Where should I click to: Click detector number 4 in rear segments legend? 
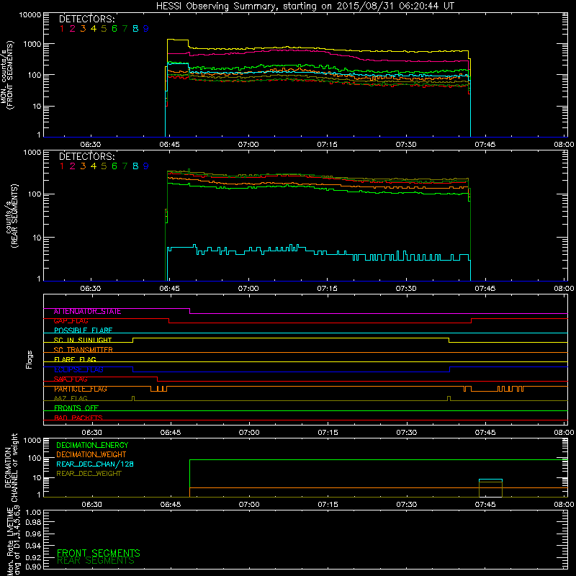pyautogui.click(x=94, y=166)
